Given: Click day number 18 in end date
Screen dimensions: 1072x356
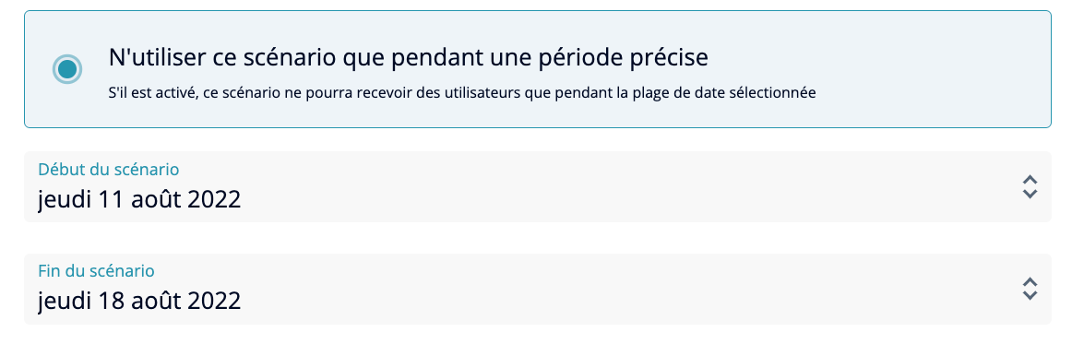Looking at the screenshot, I should 113,301.
